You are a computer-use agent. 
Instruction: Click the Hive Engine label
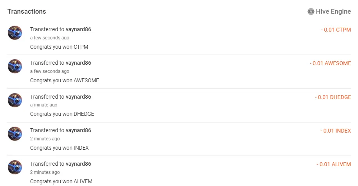[333, 11]
